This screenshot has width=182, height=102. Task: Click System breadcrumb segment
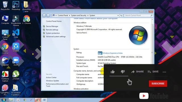point(92,16)
